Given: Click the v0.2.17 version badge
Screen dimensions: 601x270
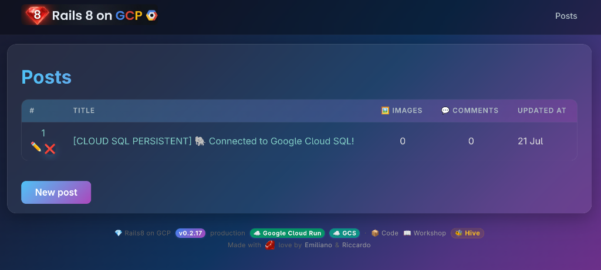Looking at the screenshot, I should click(x=191, y=233).
